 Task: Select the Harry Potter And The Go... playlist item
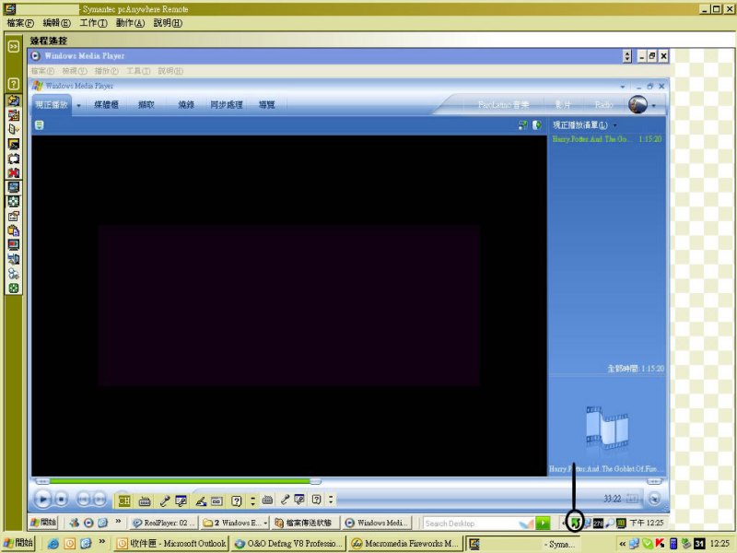click(x=607, y=139)
